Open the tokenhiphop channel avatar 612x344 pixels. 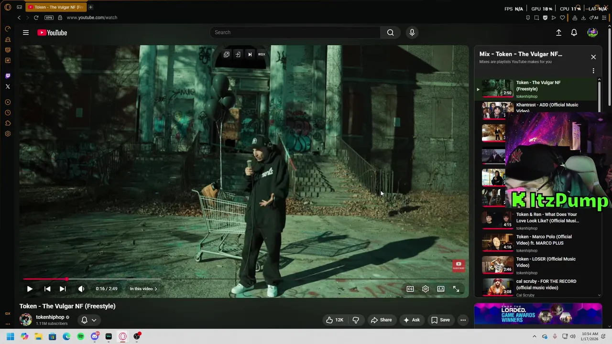(26, 320)
